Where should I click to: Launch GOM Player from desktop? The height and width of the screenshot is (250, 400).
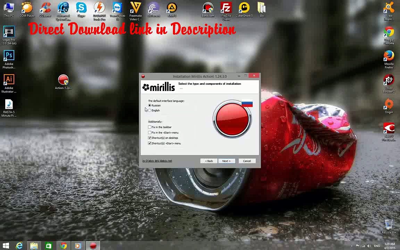(x=27, y=10)
